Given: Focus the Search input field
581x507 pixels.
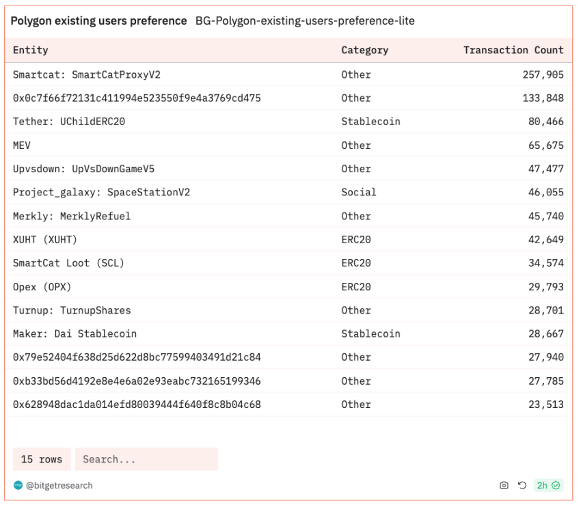Looking at the screenshot, I should [x=146, y=459].
